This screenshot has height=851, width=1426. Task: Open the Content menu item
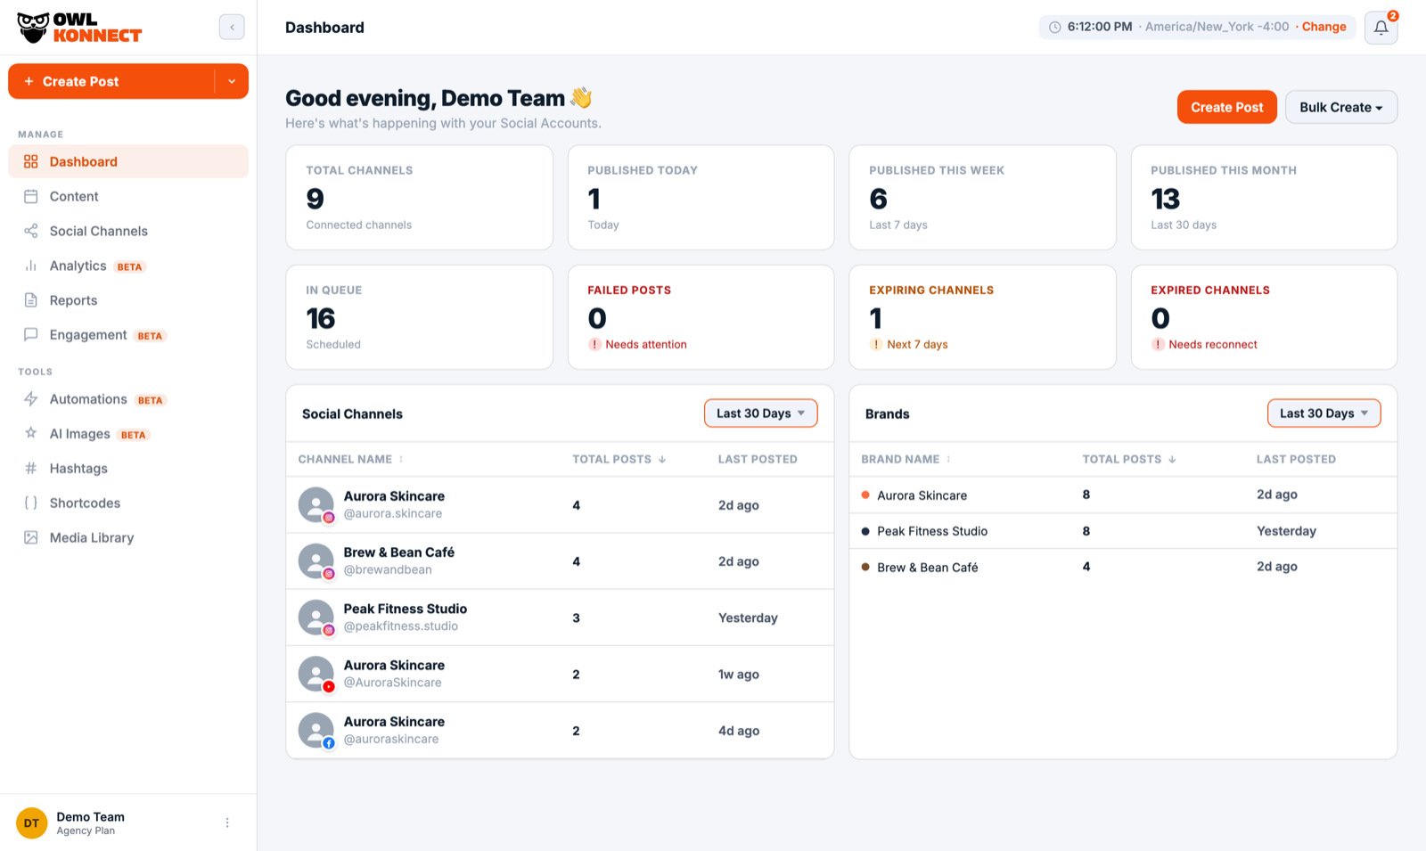[x=128, y=196]
